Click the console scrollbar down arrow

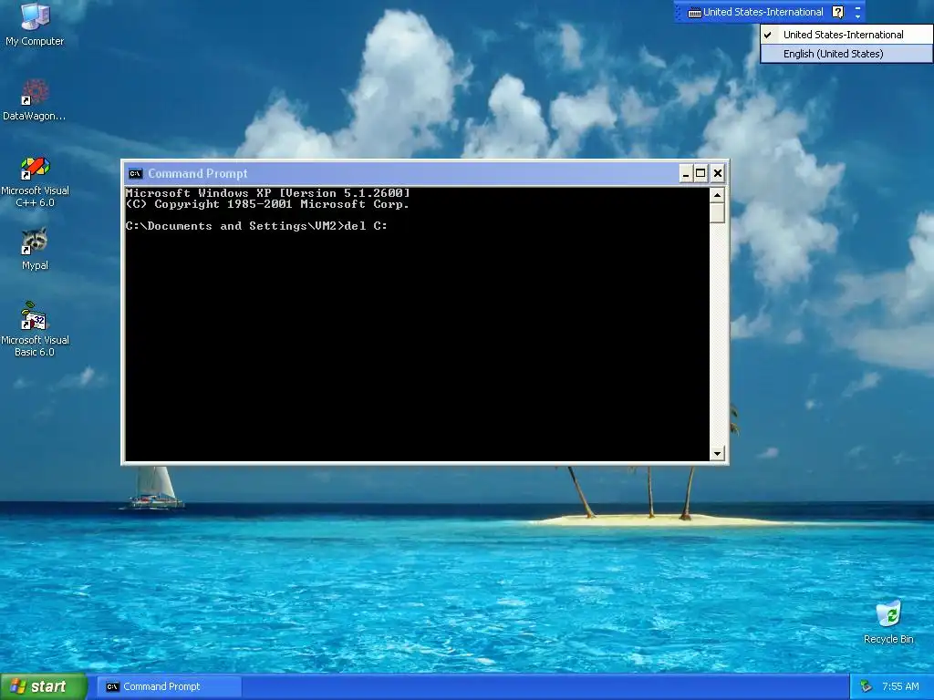(717, 454)
